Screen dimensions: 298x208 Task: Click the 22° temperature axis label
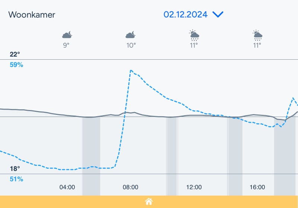(15, 54)
